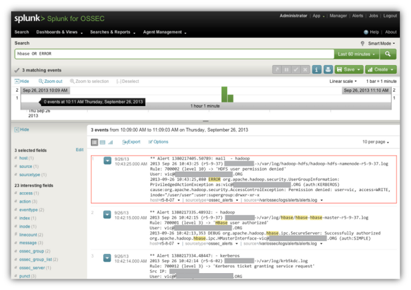Edit the selected fields
411x290 pixels.
click(79, 150)
